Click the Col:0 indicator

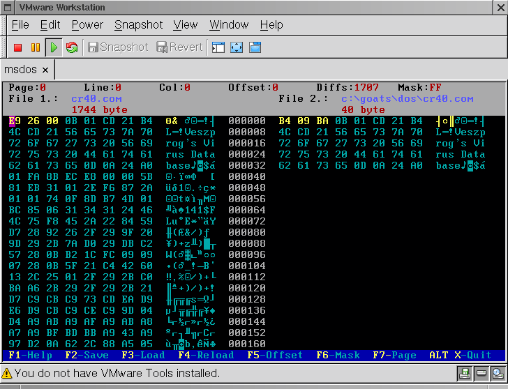(174, 87)
